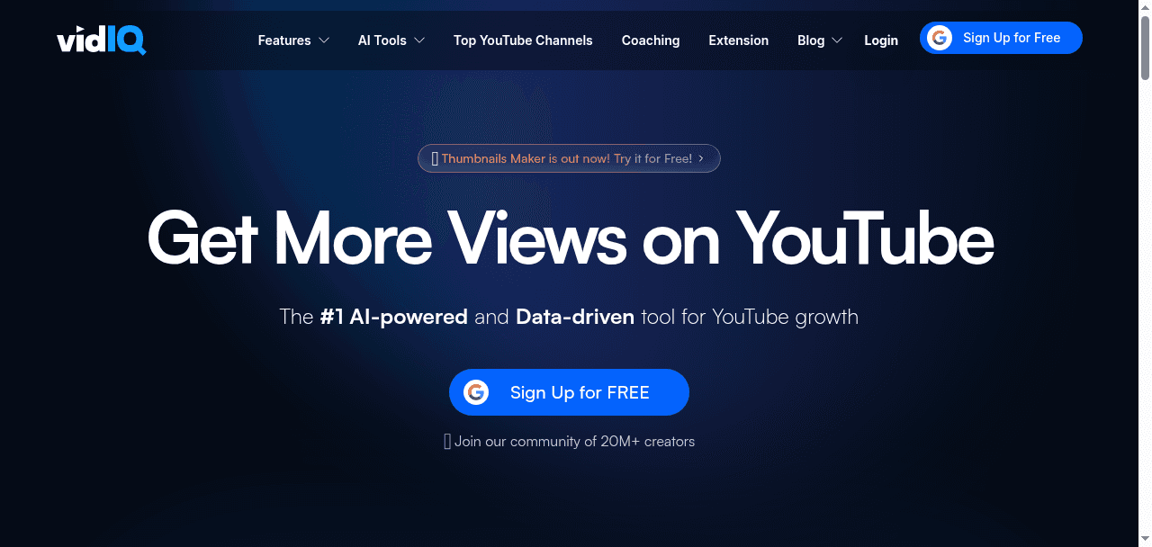
Task: Click Google icon in header signup button
Action: 940,38
